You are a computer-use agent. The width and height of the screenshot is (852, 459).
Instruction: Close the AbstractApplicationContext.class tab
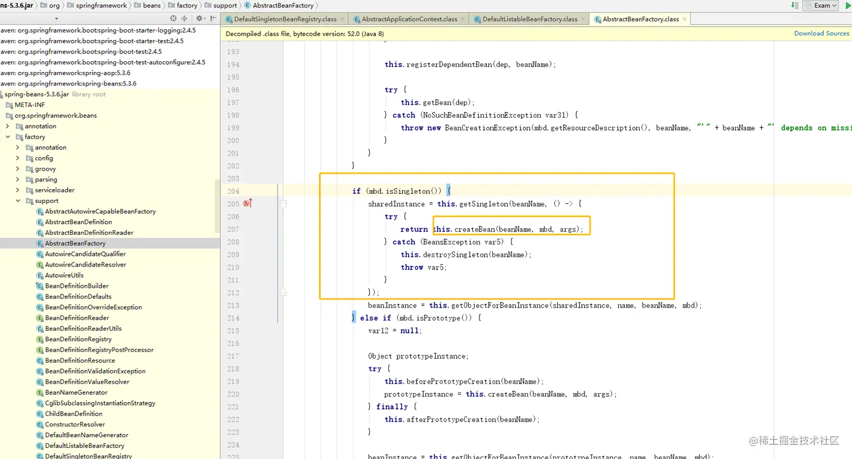[463, 19]
